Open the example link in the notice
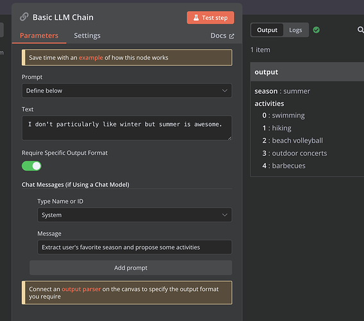This screenshot has width=364, height=321. coord(91,58)
